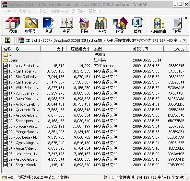The height and width of the screenshot is (181, 190).
Task: Go up one folder level arrow
Action: click(x=8, y=40)
